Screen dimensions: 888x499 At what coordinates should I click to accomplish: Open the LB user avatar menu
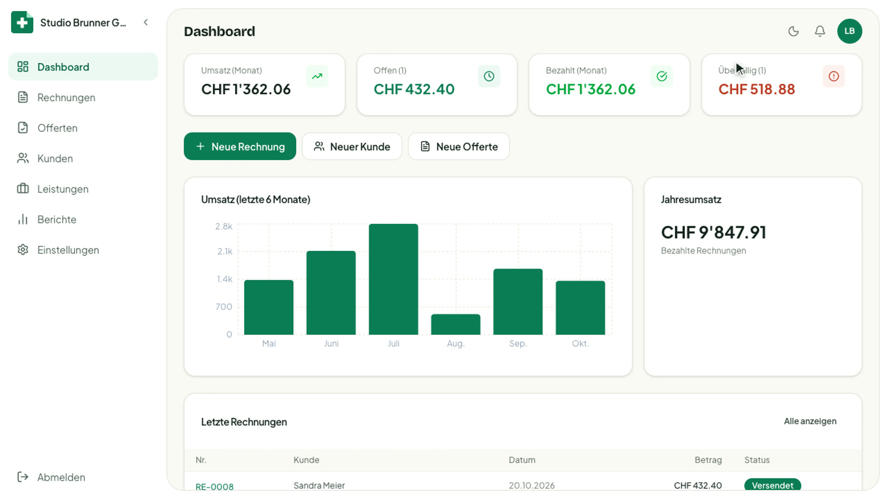(x=850, y=31)
